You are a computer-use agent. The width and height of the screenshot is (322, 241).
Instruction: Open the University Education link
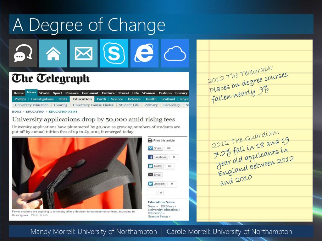coord(32,105)
